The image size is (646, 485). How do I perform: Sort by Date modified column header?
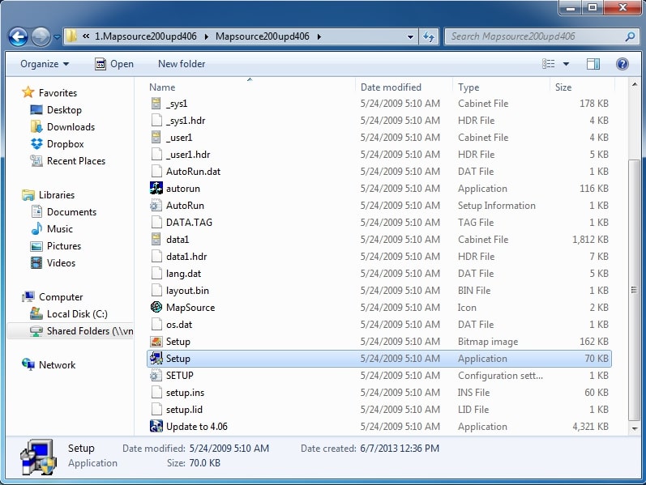[x=391, y=87]
